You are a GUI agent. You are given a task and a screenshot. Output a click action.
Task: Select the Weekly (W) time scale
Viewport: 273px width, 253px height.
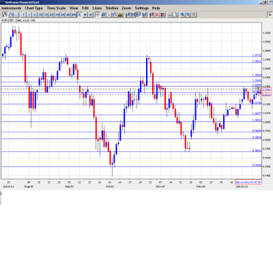(85, 15)
